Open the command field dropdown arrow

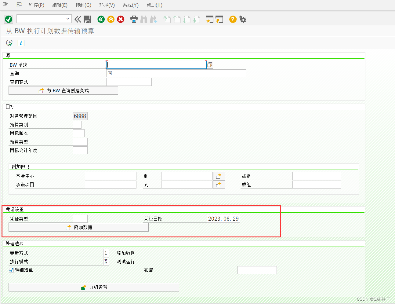(x=68, y=19)
